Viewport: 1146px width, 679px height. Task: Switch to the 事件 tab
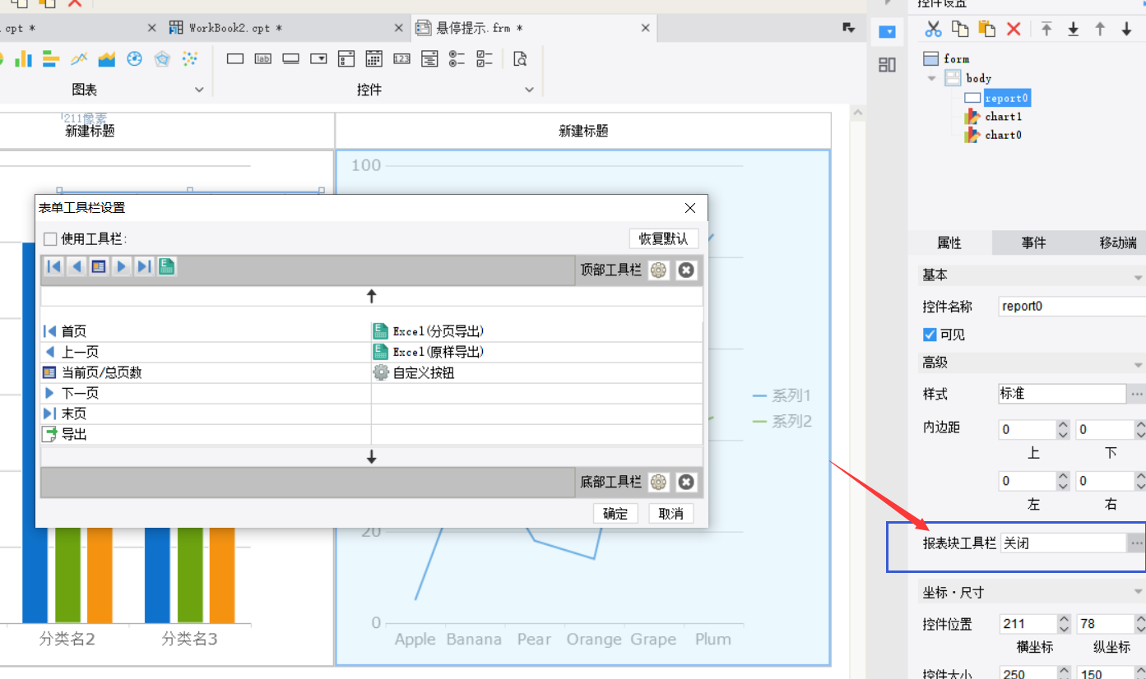(x=1033, y=242)
